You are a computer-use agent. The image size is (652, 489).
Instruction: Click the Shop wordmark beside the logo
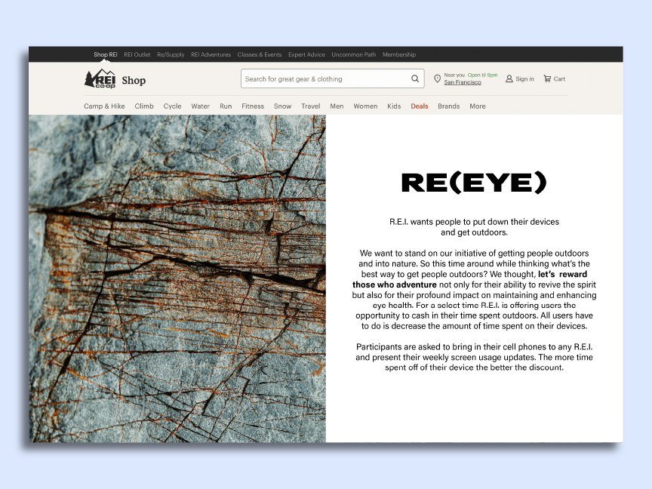[x=134, y=80]
